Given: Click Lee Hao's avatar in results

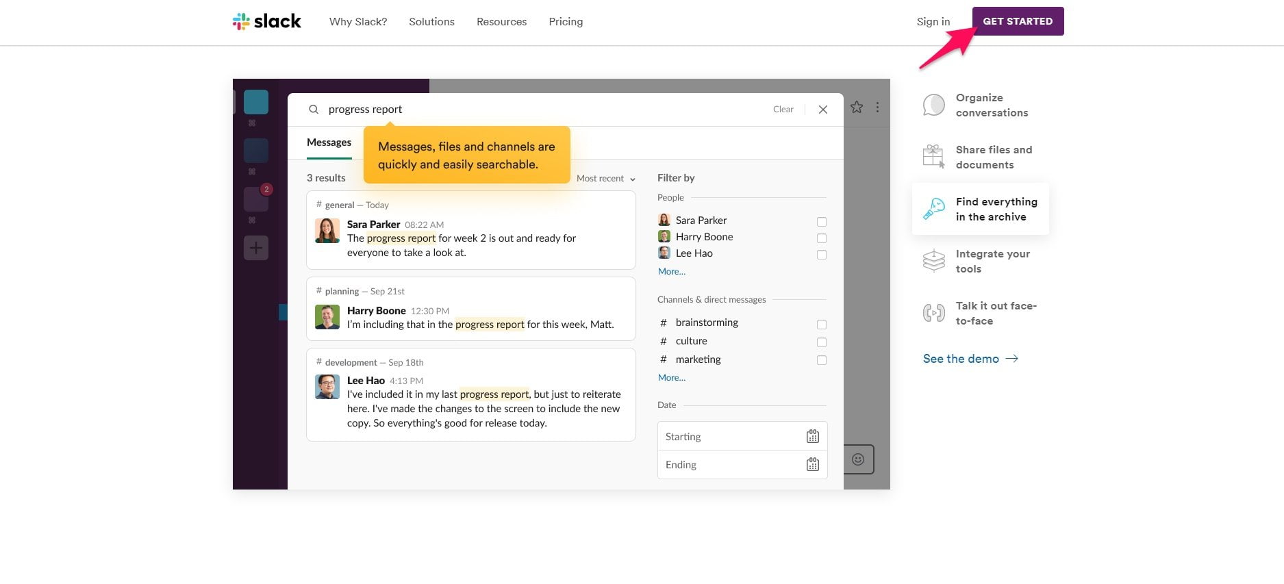Looking at the screenshot, I should (327, 387).
